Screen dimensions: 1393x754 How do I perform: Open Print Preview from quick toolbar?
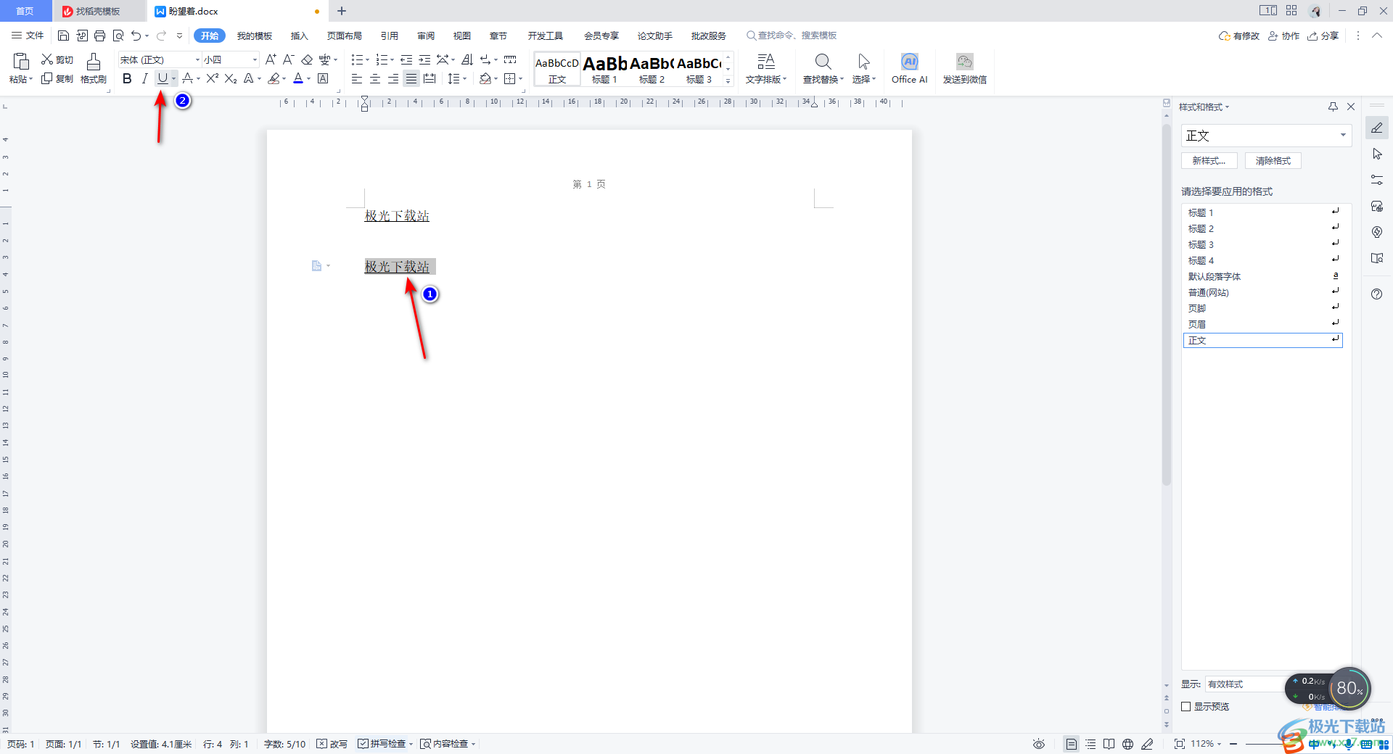pyautogui.click(x=118, y=36)
